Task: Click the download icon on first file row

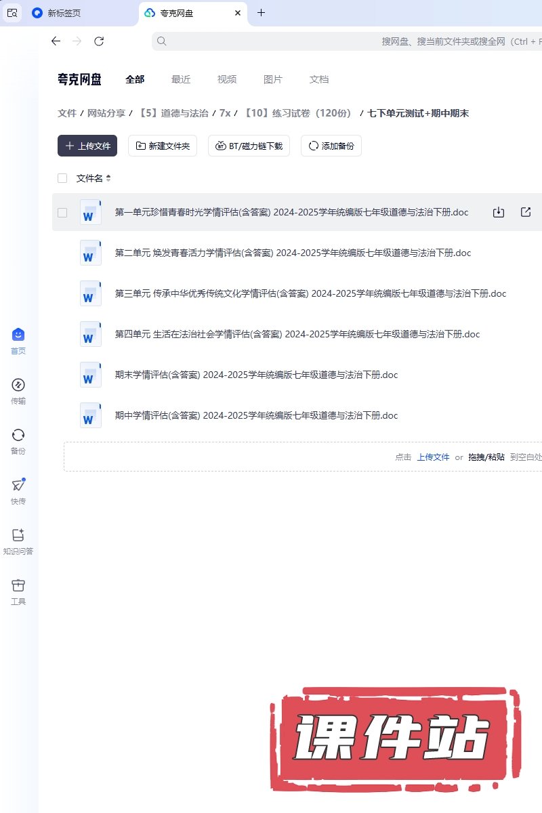Action: (x=499, y=212)
